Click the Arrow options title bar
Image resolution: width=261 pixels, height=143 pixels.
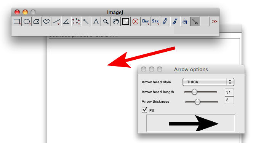pos(191,69)
